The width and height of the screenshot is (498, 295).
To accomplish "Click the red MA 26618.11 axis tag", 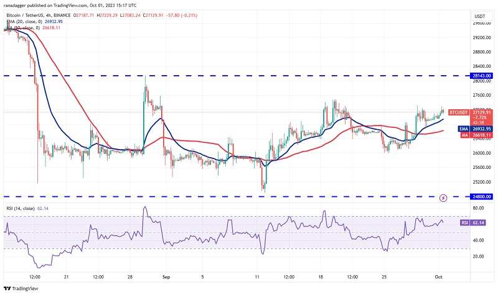I will (x=476, y=135).
